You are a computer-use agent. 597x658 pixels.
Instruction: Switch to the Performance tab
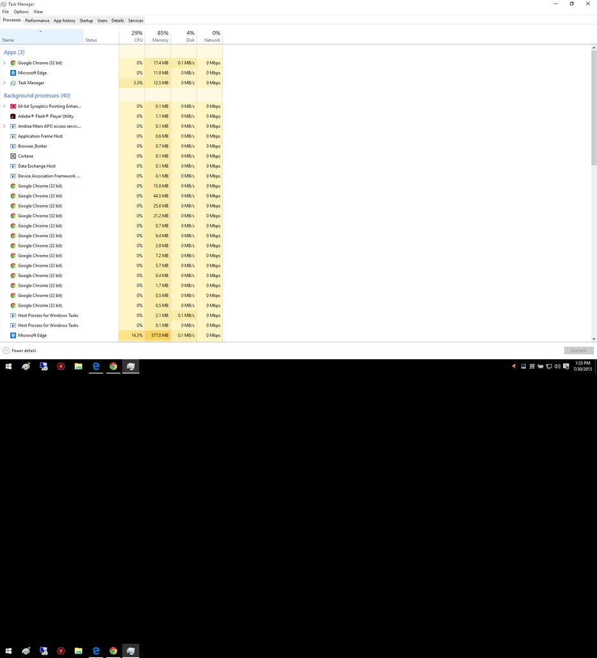point(37,21)
